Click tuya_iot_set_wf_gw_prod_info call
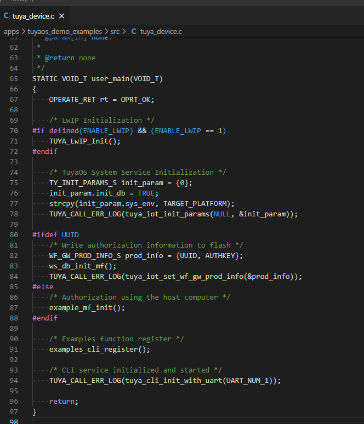Image resolution: width=364 pixels, height=424 pixels. (184, 277)
